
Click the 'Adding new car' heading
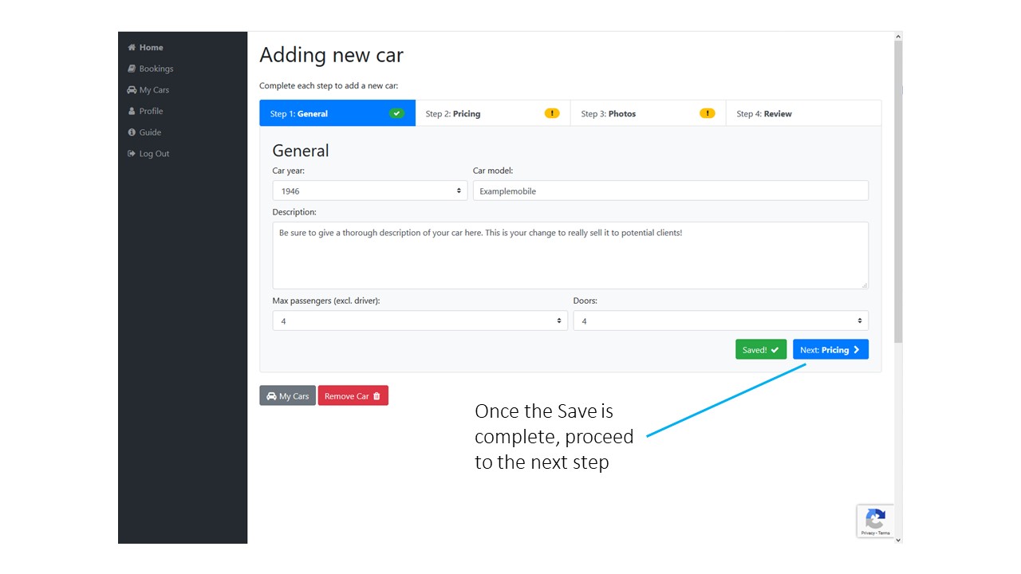click(x=331, y=55)
